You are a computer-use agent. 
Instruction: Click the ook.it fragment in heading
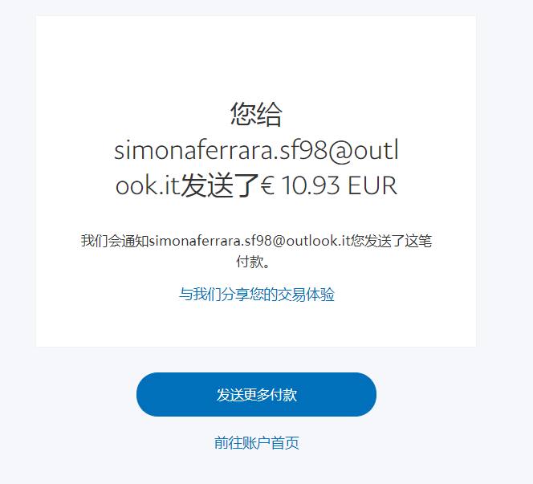pos(147,185)
